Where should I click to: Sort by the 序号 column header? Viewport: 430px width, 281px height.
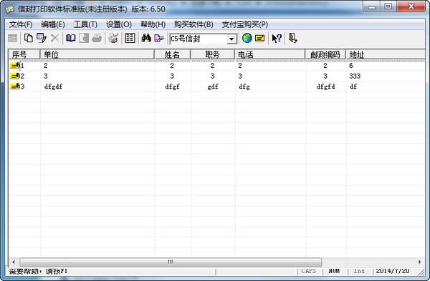(24, 54)
